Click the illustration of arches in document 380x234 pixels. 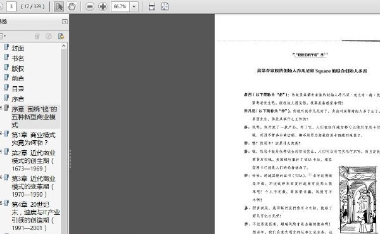pos(358,200)
